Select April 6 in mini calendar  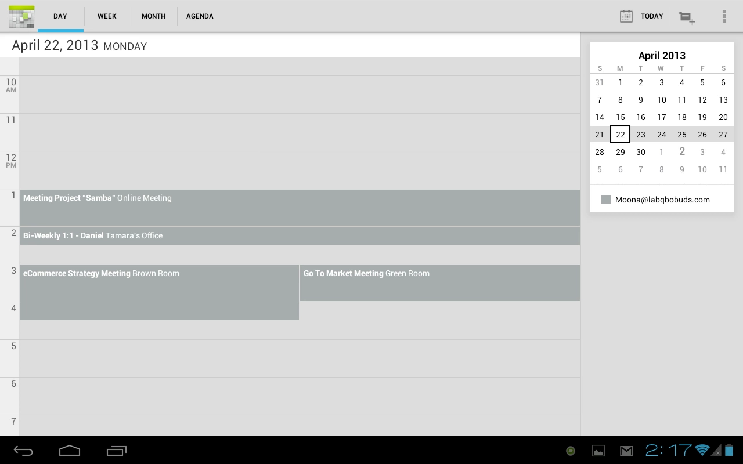pos(723,82)
